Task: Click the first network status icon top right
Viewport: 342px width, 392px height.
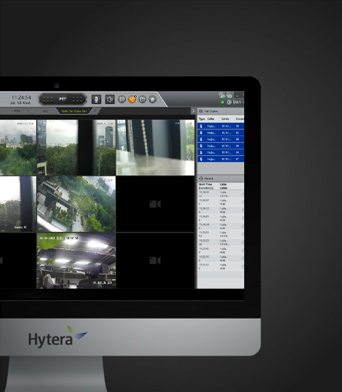Action: [x=222, y=95]
